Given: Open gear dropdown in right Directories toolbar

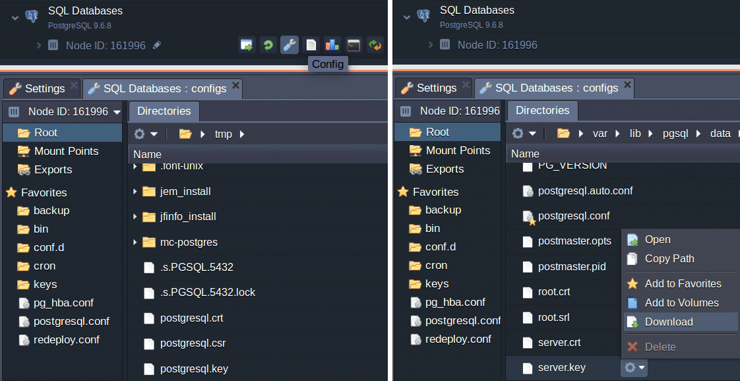Looking at the screenshot, I should 524,133.
